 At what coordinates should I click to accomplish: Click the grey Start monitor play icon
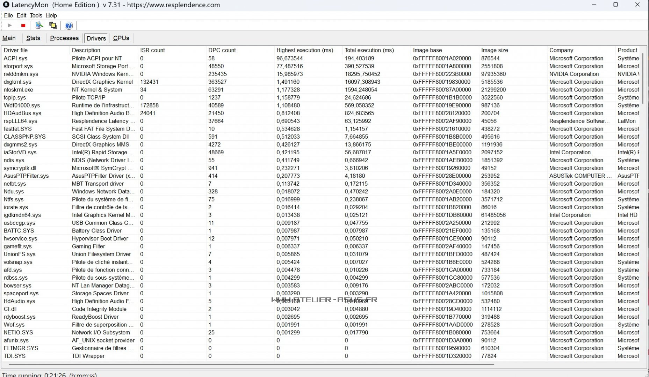pos(10,25)
